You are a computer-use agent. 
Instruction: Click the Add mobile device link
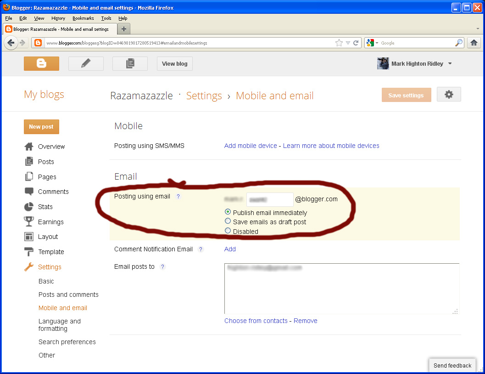[x=251, y=146]
